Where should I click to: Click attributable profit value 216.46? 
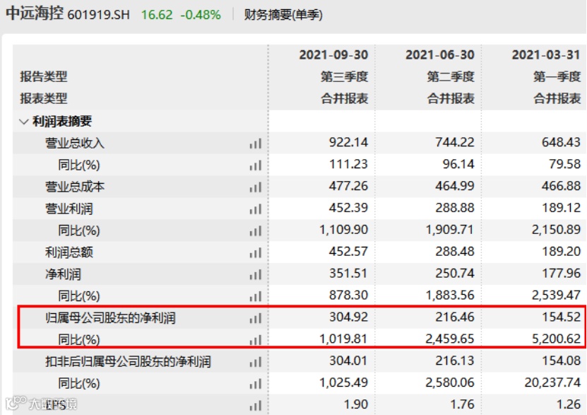[455, 317]
